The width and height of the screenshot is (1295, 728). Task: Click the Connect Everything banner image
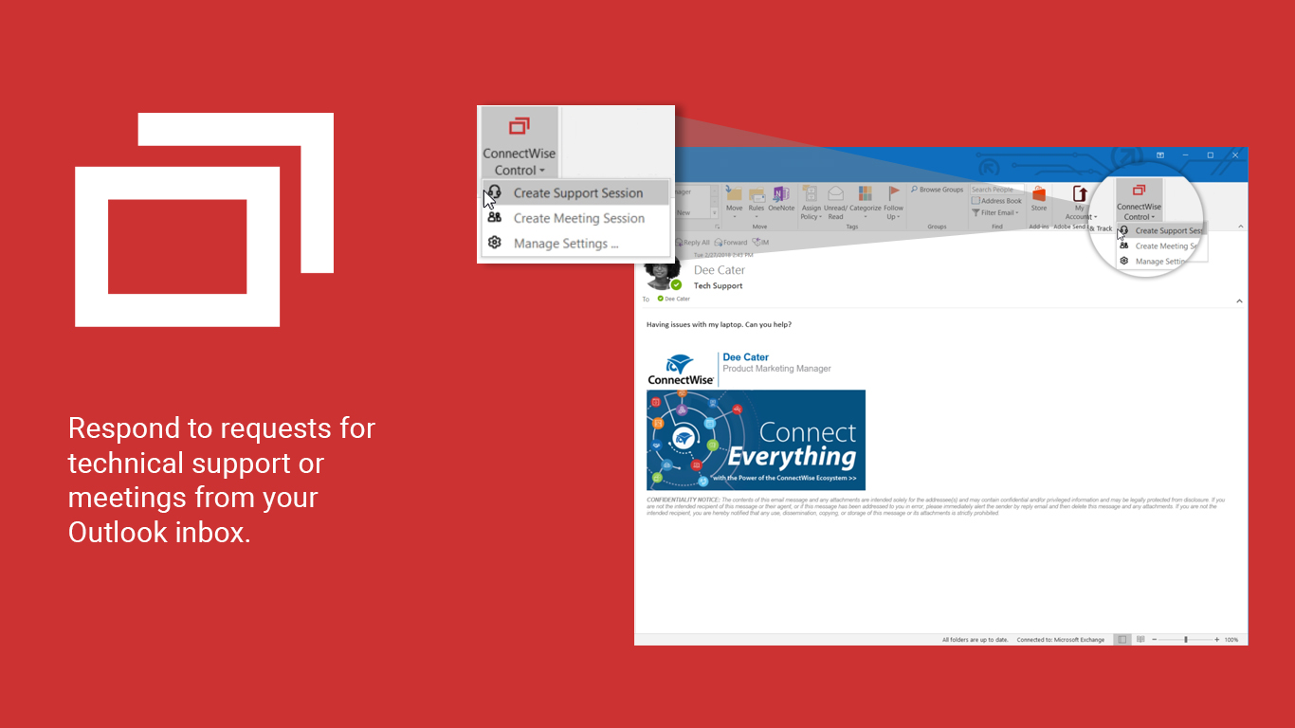pyautogui.click(x=756, y=440)
